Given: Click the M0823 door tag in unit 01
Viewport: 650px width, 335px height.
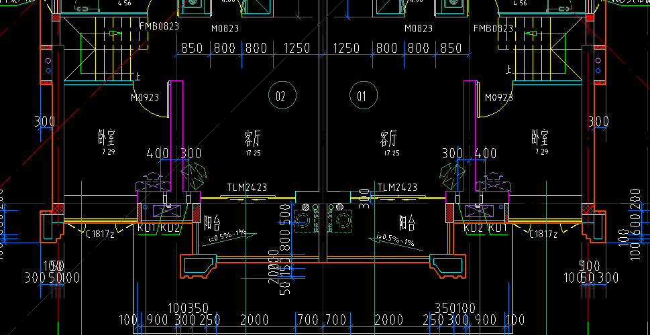Looking at the screenshot, I should coord(419,29).
